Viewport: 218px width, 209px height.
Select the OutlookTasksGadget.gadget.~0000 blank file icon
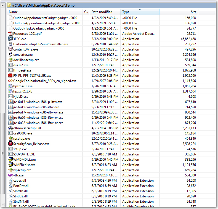coord(10,28)
